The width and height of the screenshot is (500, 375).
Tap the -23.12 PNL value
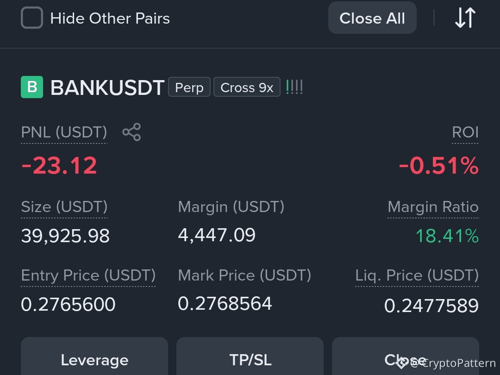[59, 165]
